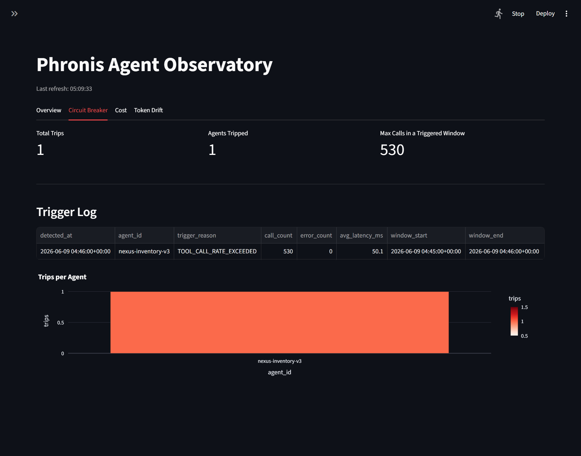Viewport: 581px width, 456px height.
Task: Click the trips color scale legend bar
Action: [514, 321]
